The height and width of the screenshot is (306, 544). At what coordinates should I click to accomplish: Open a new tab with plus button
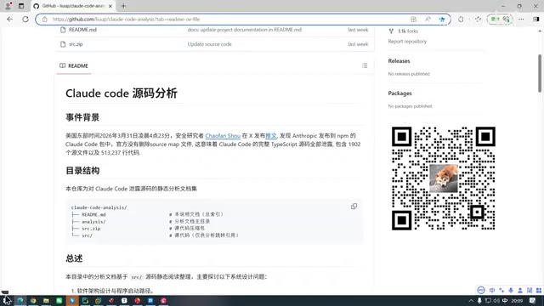(x=123, y=6)
